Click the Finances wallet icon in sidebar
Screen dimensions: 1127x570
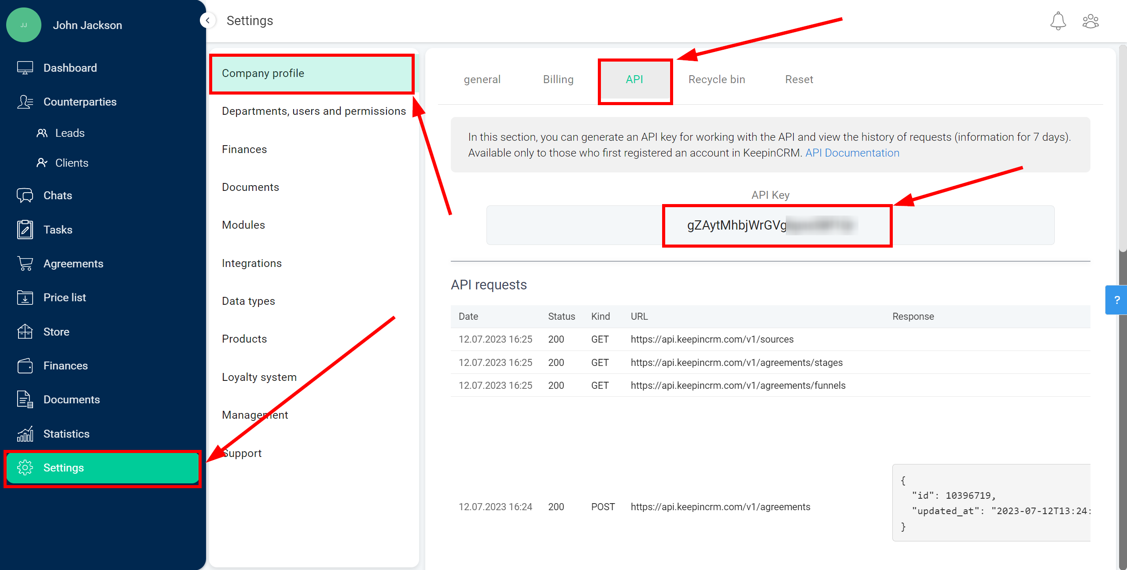25,365
